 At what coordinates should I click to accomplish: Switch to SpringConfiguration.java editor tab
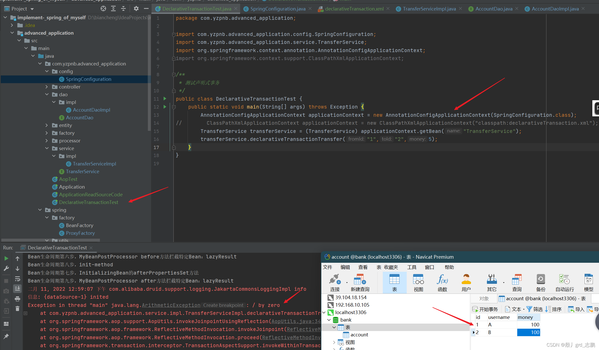click(x=278, y=9)
